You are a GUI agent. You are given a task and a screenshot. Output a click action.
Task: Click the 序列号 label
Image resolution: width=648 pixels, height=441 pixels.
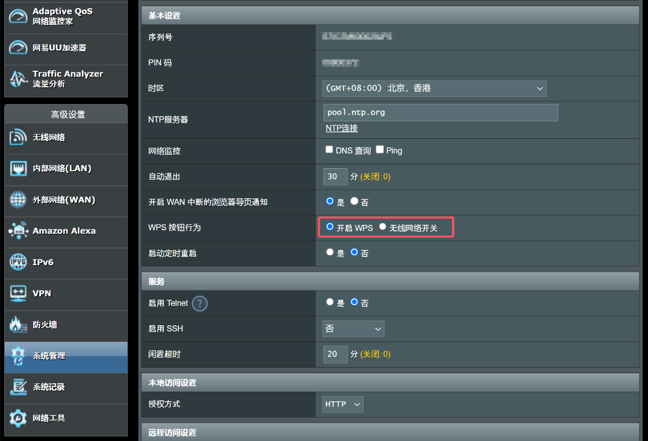tap(160, 37)
